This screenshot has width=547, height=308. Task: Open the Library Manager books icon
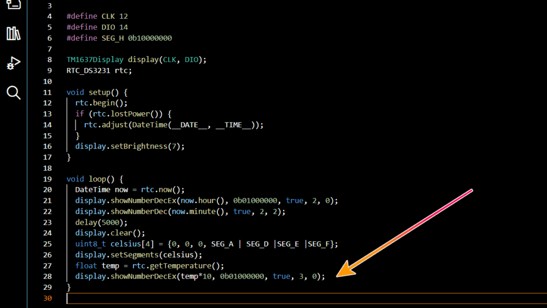(x=13, y=34)
